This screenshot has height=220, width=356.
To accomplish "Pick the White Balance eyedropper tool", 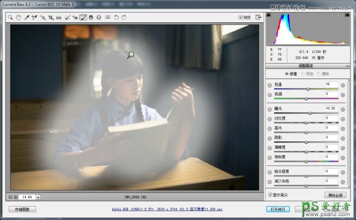I will tap(27, 17).
